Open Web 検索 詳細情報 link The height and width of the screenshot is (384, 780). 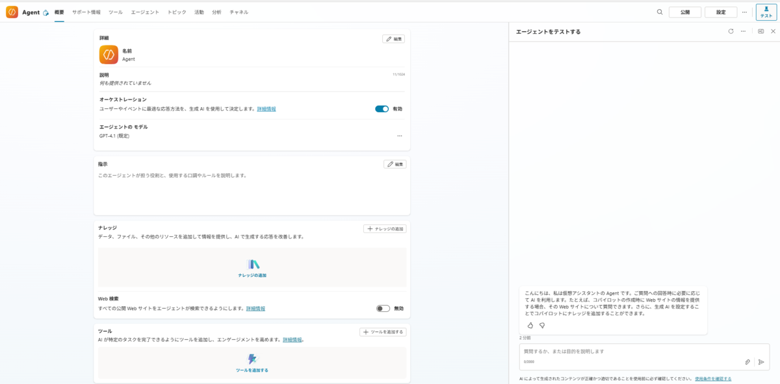tap(255, 309)
